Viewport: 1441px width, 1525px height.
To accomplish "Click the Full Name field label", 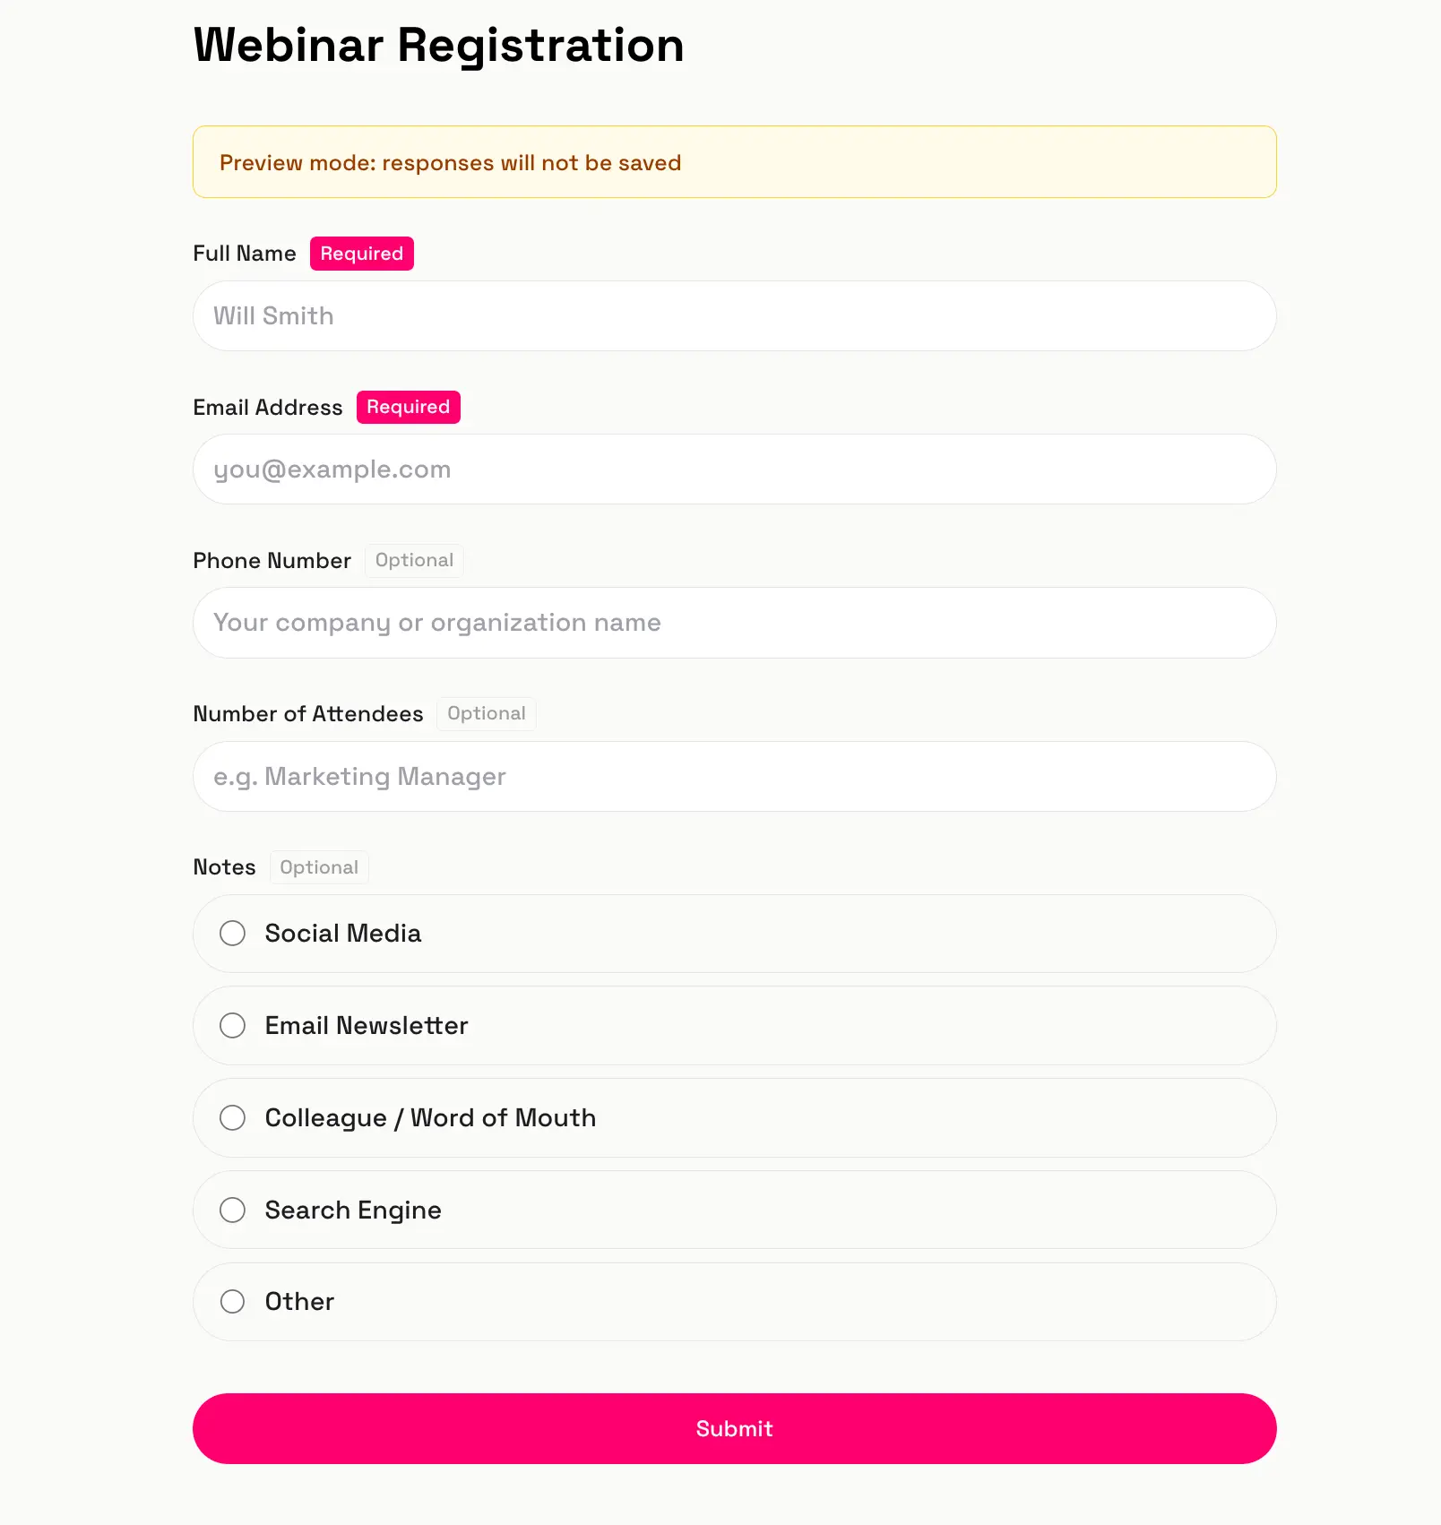I will (x=245, y=254).
